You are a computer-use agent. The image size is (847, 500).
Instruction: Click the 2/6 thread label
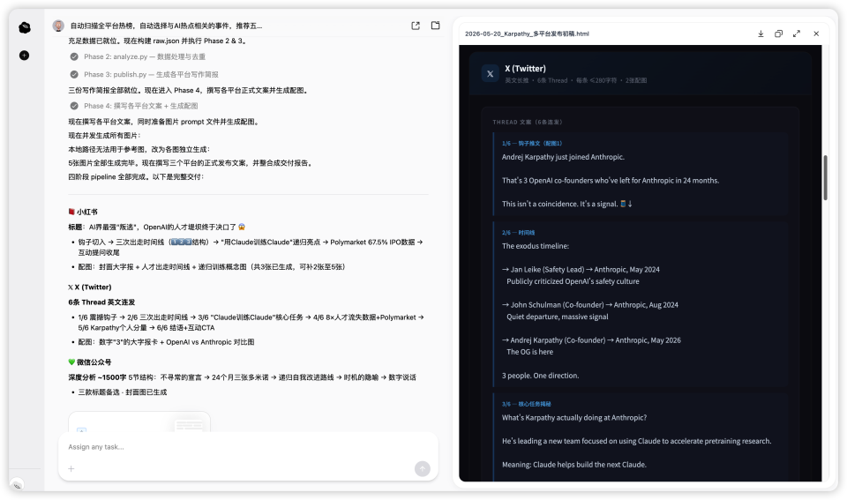point(518,232)
